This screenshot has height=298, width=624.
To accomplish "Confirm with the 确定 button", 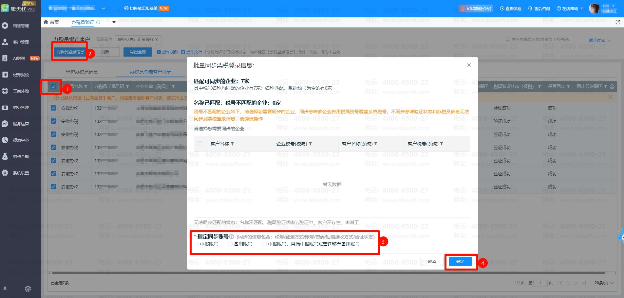I will pos(460,261).
